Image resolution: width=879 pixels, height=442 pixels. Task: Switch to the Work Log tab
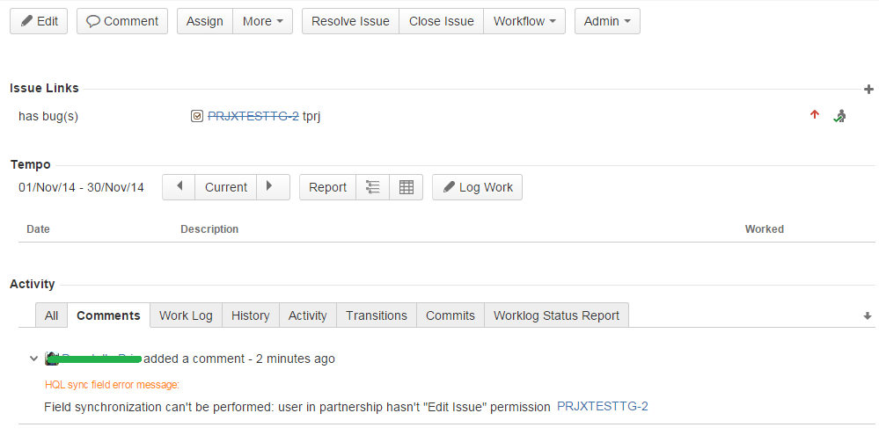pyautogui.click(x=186, y=315)
